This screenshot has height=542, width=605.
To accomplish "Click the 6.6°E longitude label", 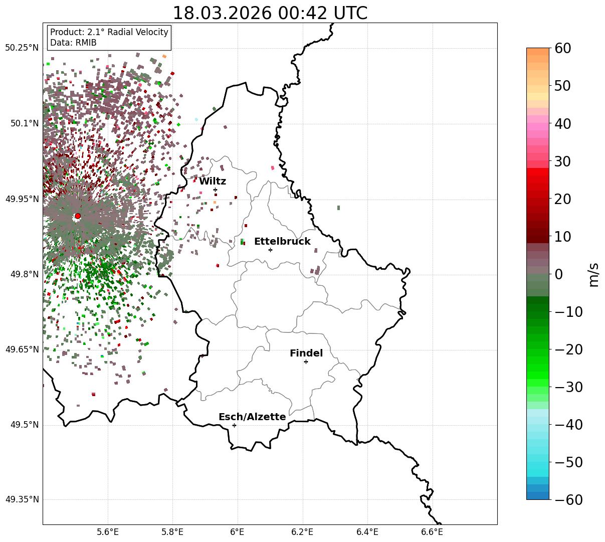I will 432,531.
